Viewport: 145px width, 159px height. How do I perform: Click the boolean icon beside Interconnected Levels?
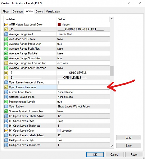tap(6, 102)
